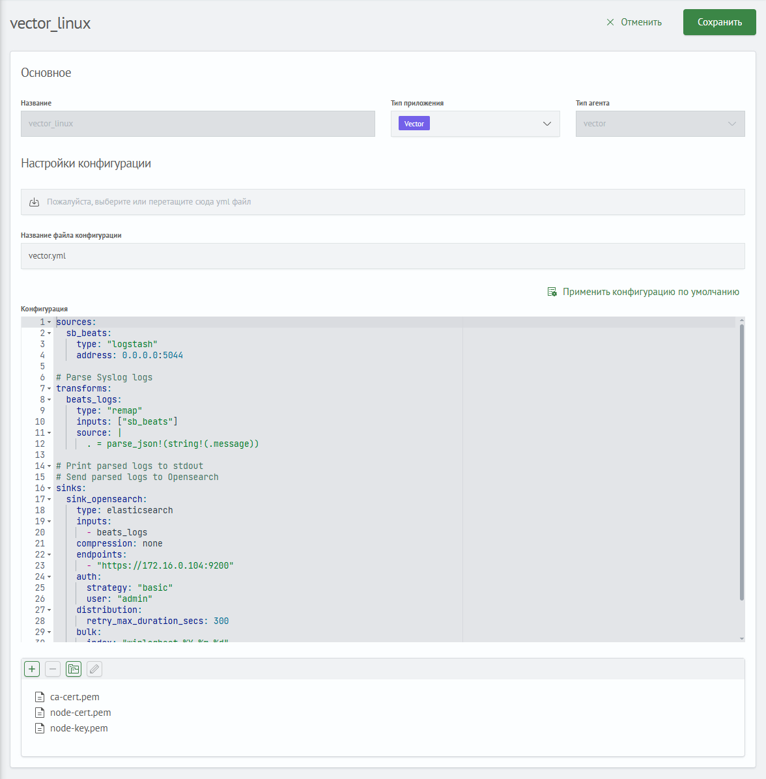Viewport: 766px width, 779px height.
Task: Collapse sink_opensearch section at line 17
Action: click(x=49, y=500)
